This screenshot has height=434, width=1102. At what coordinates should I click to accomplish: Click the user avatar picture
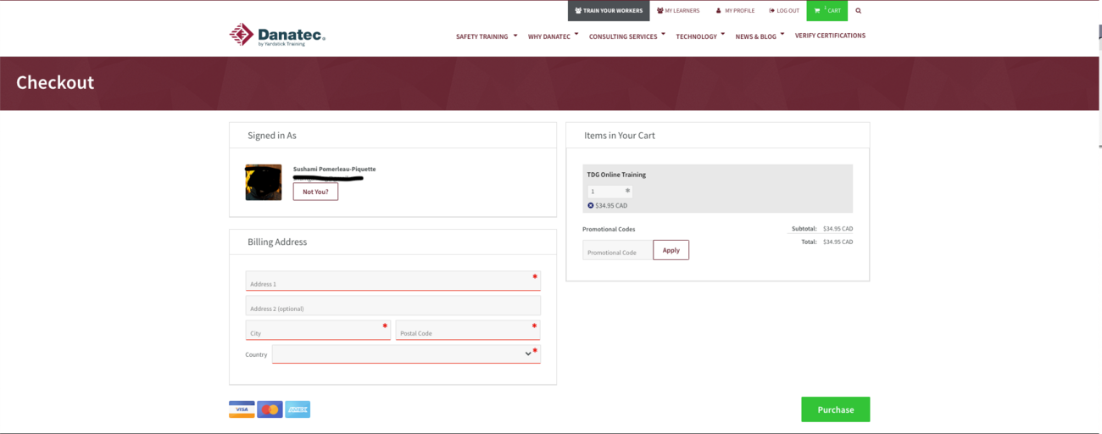264,182
